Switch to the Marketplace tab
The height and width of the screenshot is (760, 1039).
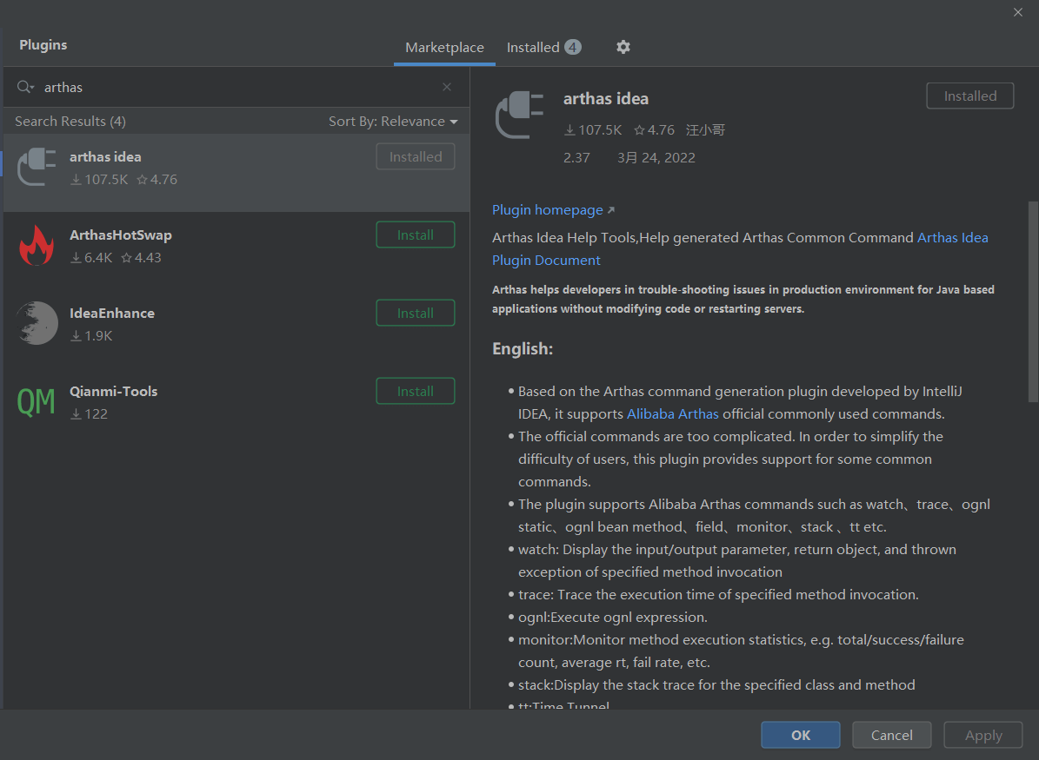click(444, 48)
